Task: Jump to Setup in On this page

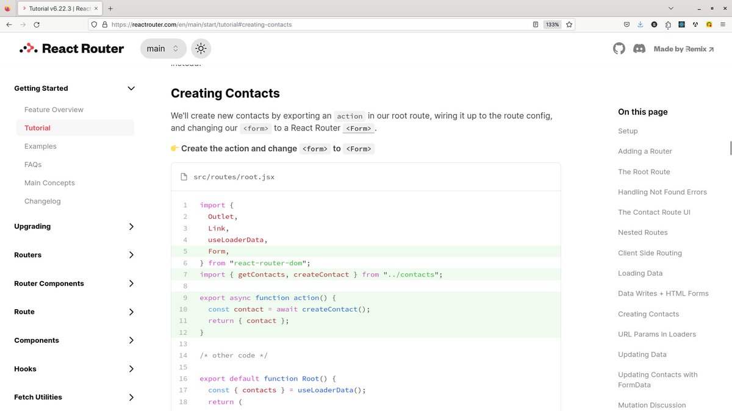Action: point(628,131)
